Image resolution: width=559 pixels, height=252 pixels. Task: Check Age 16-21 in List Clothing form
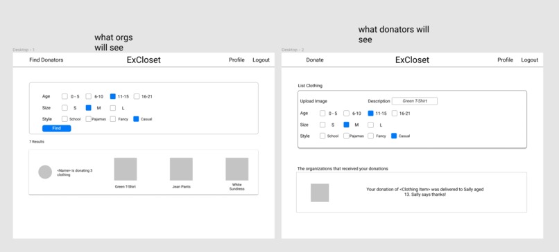pyautogui.click(x=395, y=113)
